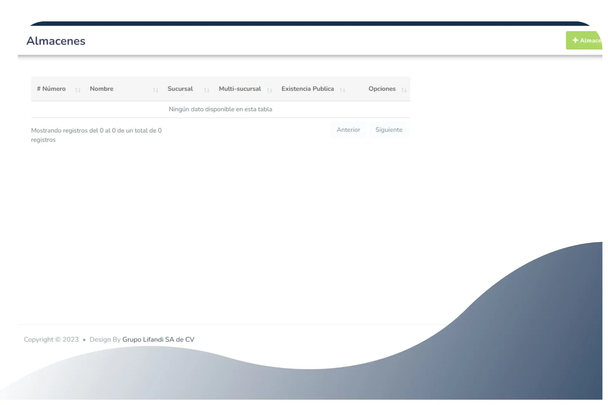Image resolution: width=608 pixels, height=405 pixels.
Task: Click the Almacenes page title
Action: (x=56, y=41)
